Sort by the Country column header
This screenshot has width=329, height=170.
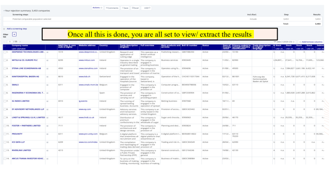[x=103, y=46]
